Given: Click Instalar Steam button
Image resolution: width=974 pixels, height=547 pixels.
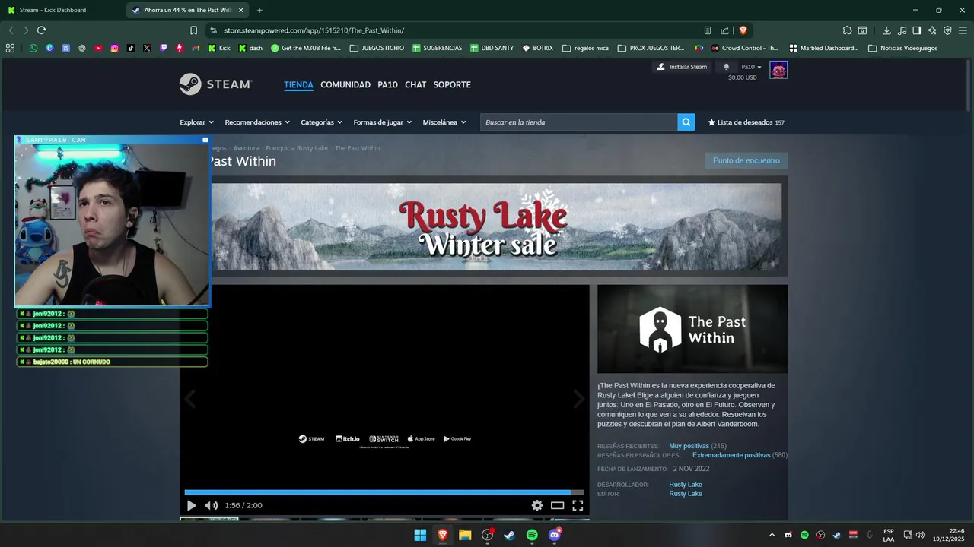Looking at the screenshot, I should pos(682,67).
